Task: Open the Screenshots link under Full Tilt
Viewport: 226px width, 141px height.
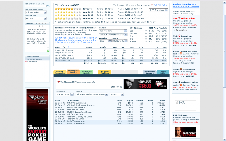Action: coord(181,30)
